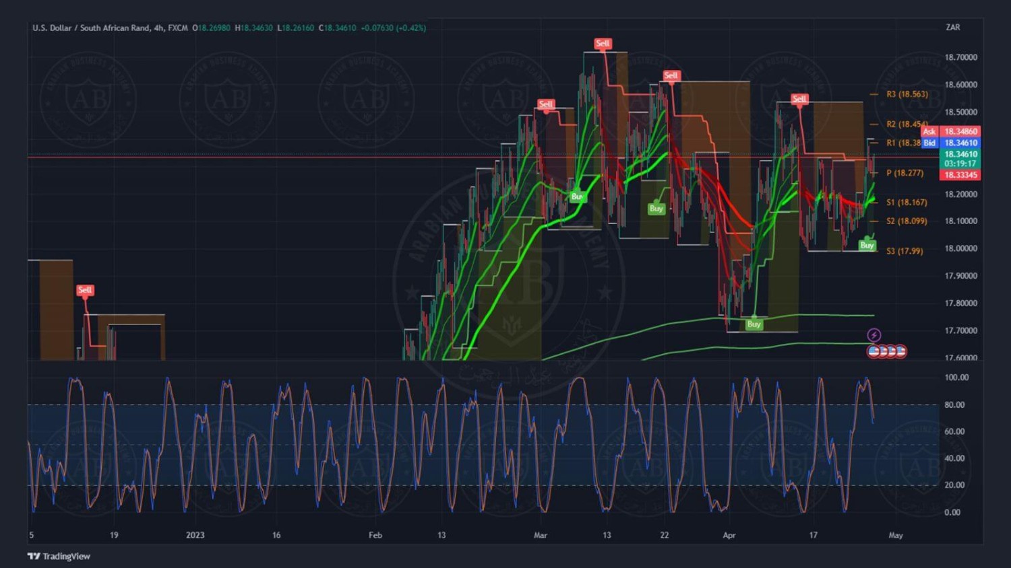Click the red price tag 18.33345
Viewport: 1011px width, 568px height.
click(x=960, y=175)
